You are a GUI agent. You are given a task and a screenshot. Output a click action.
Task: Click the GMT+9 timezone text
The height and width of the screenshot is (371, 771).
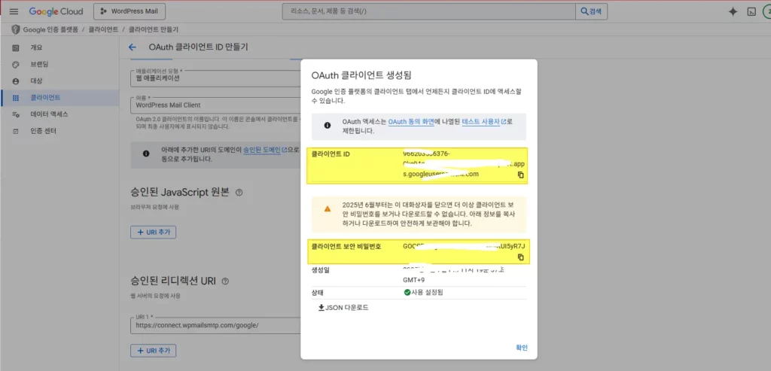[414, 280]
